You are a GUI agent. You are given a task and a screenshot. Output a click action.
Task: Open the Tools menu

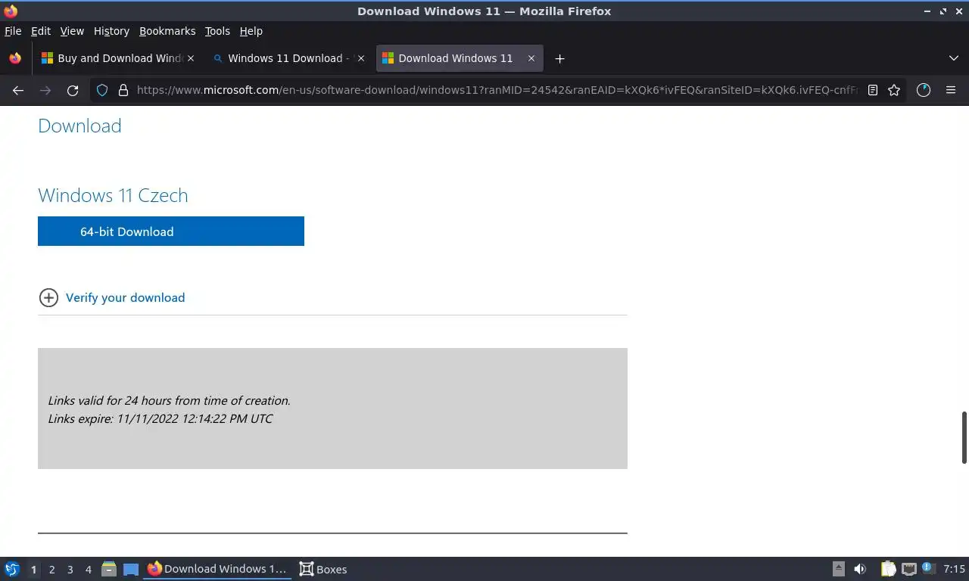tap(217, 31)
